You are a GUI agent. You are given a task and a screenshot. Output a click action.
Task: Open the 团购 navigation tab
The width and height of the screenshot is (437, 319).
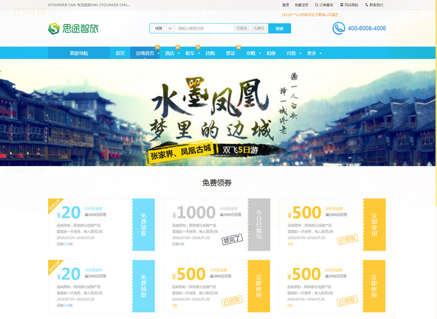pyautogui.click(x=210, y=53)
